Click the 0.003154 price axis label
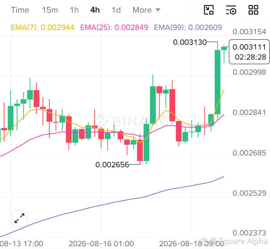270x249 pixels. point(249,32)
